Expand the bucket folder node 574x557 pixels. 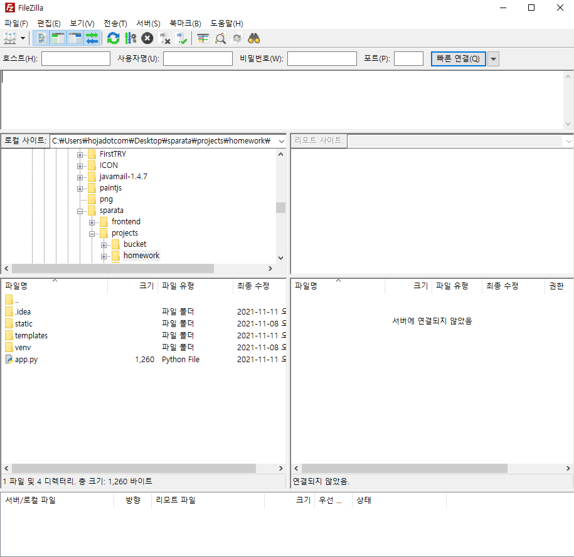(104, 245)
